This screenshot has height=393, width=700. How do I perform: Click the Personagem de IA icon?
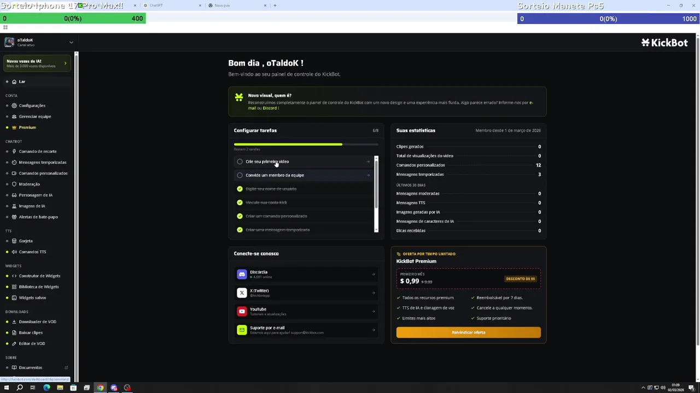point(14,195)
